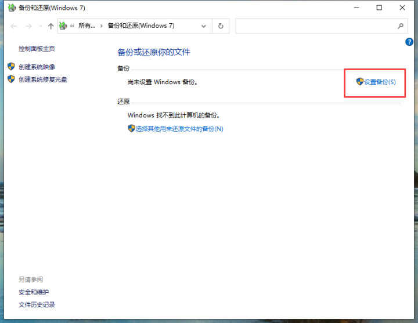The width and height of the screenshot is (418, 323).
Task: Go up one folder level
Action: [x=51, y=26]
